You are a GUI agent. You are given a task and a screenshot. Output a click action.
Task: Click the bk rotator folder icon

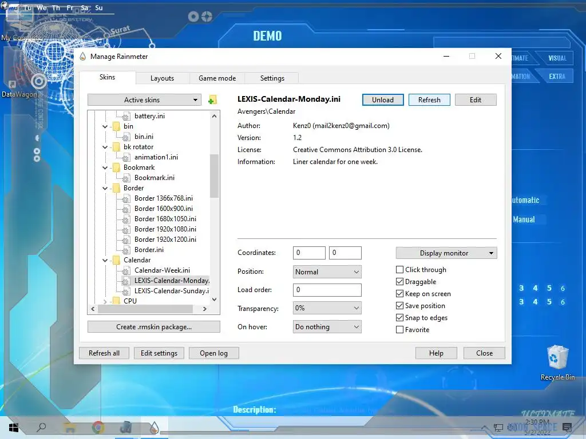pos(116,147)
